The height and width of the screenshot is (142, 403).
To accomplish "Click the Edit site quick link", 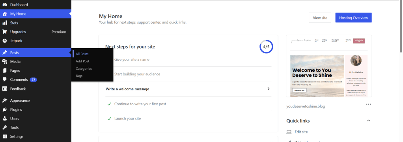I will click(301, 132).
